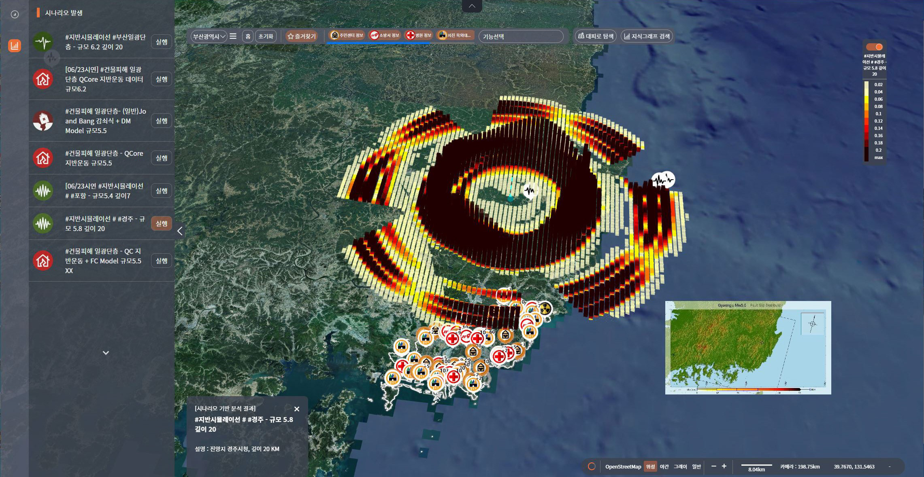The width and height of the screenshot is (924, 477).
Task: Click the 기능선택 input field
Action: point(521,36)
